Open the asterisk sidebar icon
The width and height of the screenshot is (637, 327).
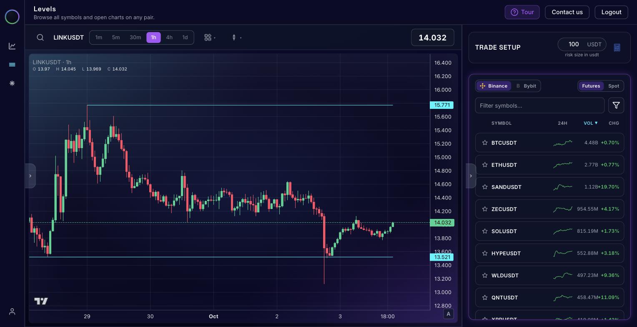pyautogui.click(x=12, y=83)
